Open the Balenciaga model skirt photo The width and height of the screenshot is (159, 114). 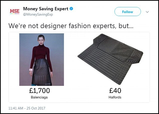[x=42, y=59]
